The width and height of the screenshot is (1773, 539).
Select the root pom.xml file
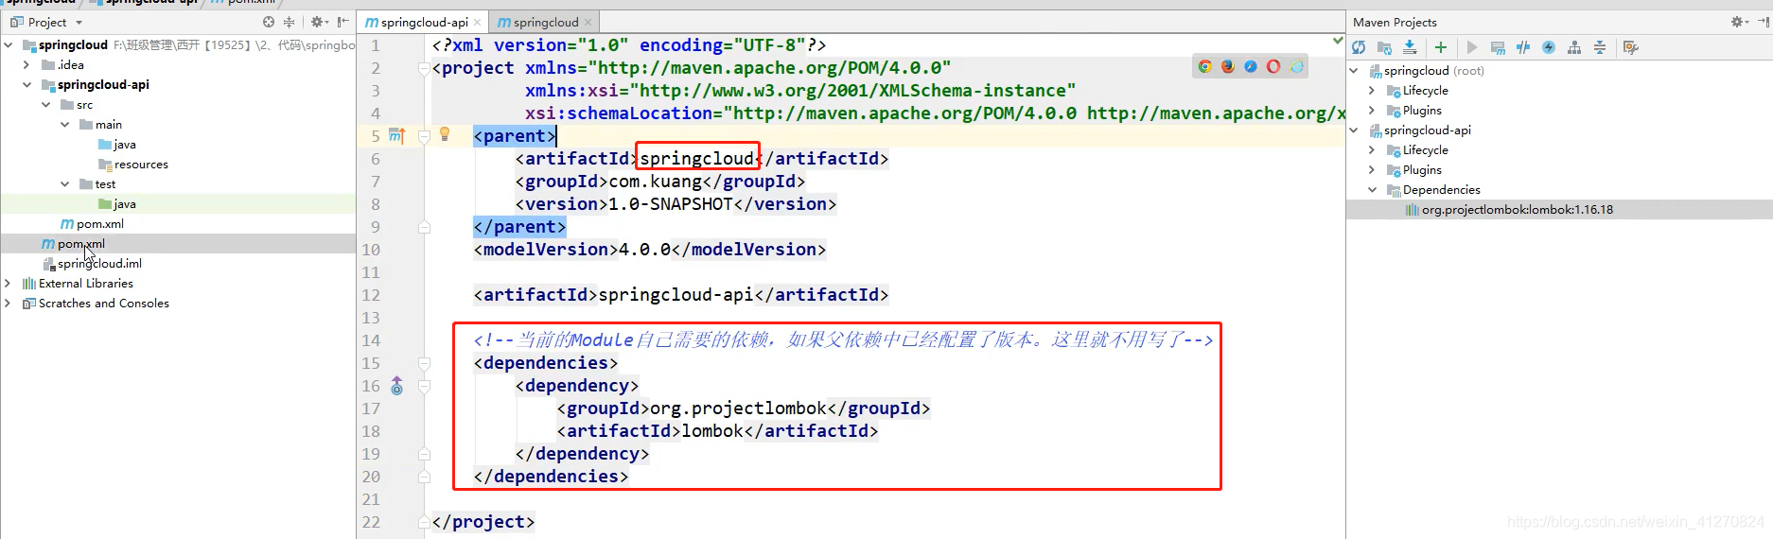73,243
